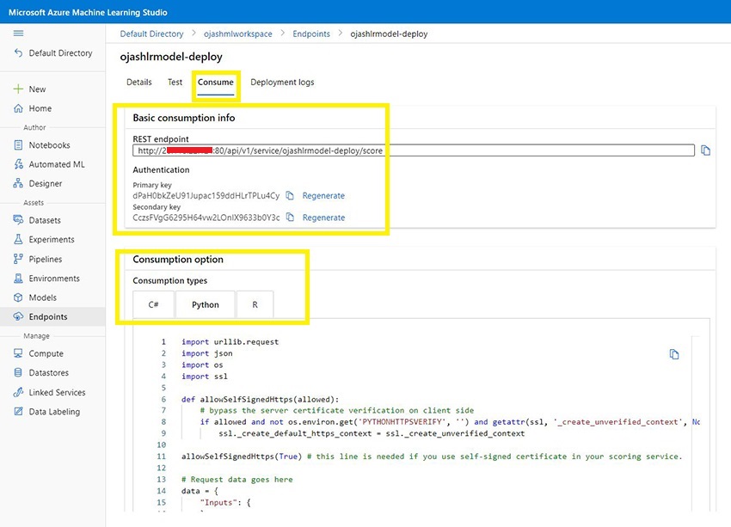This screenshot has width=731, height=527.
Task: Switch to the Deployment logs tab
Action: (x=282, y=83)
